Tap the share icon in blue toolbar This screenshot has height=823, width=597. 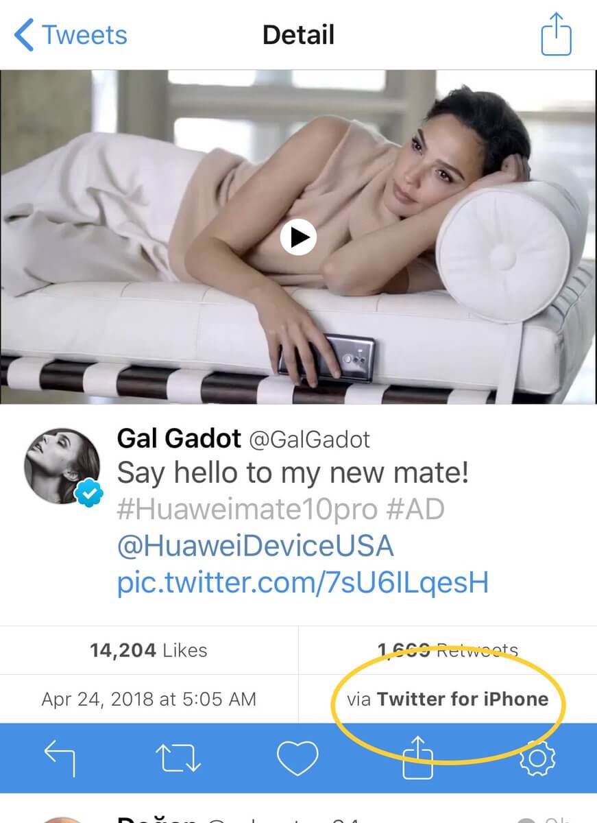417,758
